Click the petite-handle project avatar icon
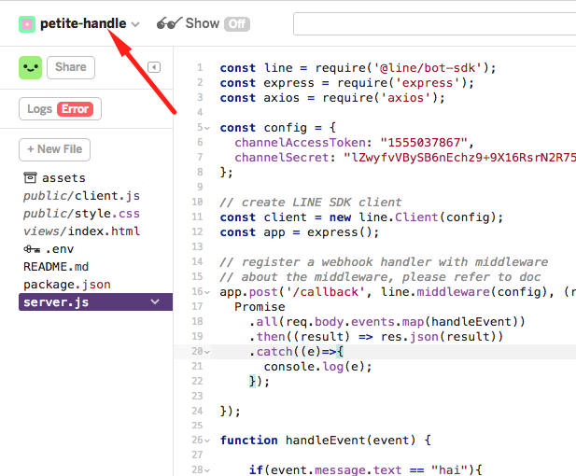Viewport: 576px width, 476px height. click(x=27, y=24)
